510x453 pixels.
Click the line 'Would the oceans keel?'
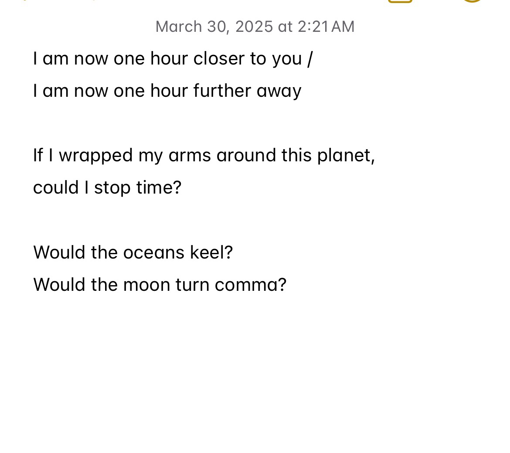133,252
